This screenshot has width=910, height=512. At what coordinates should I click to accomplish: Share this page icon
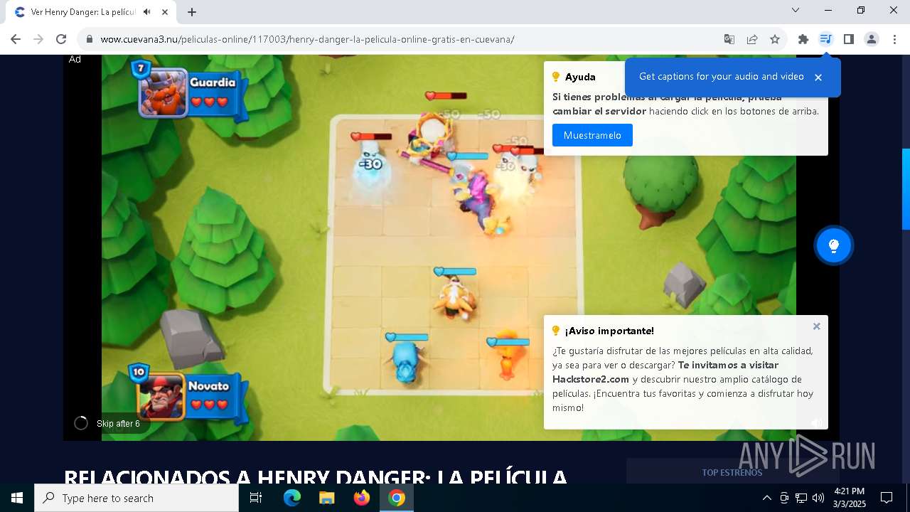[752, 39]
